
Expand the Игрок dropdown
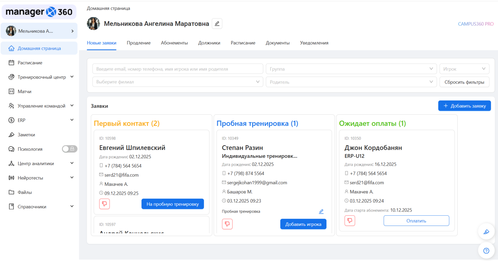tap(464, 69)
